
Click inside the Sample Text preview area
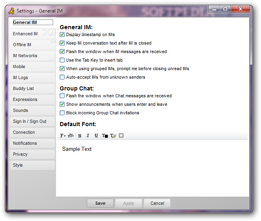point(153,168)
